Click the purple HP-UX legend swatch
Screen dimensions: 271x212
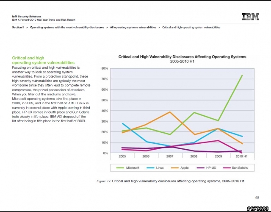point(200,168)
